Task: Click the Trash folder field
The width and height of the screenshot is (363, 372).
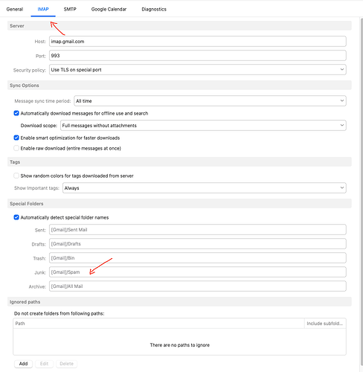Action: [198, 258]
